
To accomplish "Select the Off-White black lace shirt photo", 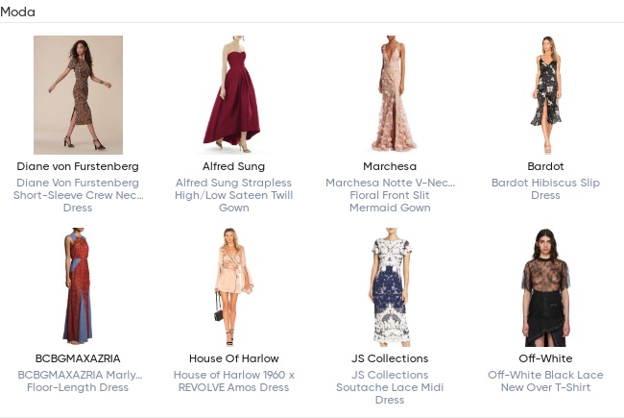I will pos(545,287).
